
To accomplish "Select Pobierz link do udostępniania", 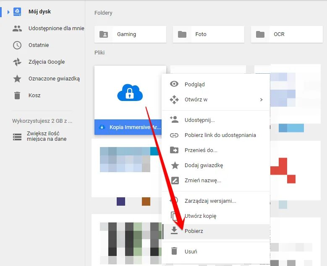I will (216, 135).
